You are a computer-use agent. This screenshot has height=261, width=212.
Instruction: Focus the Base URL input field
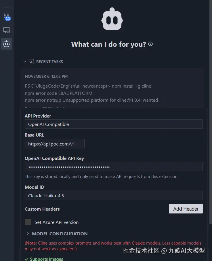pyautogui.click(x=55, y=143)
